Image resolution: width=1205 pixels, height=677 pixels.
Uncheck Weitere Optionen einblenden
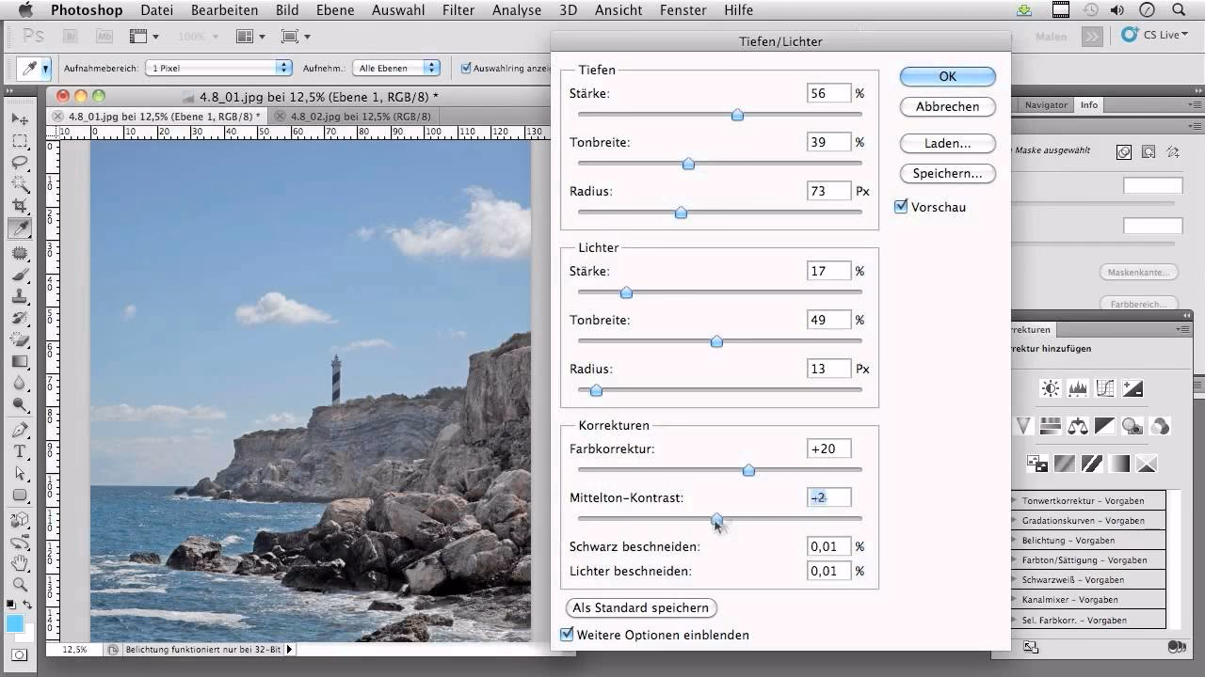(567, 635)
